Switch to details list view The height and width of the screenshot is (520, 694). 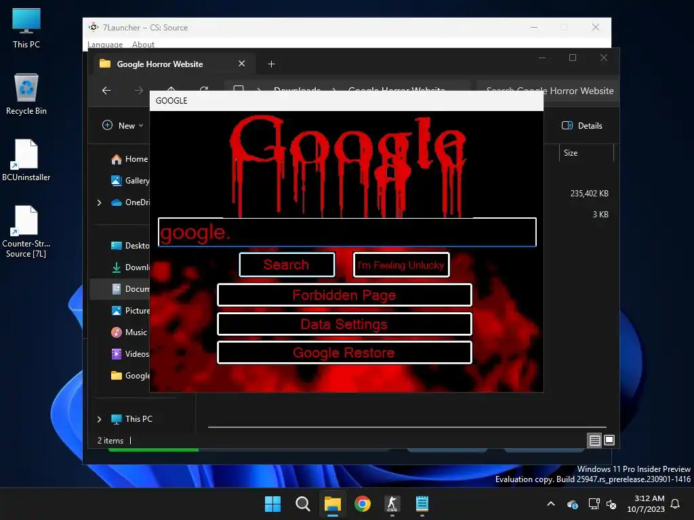point(594,440)
